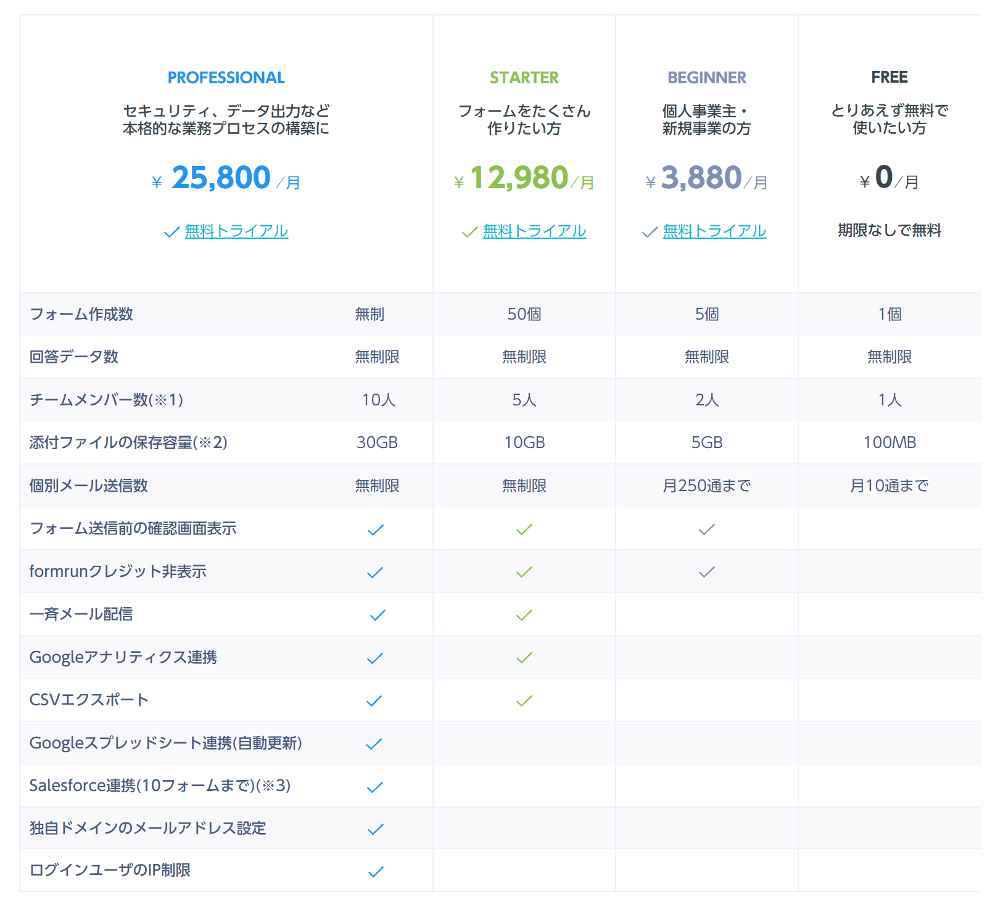Click the 添付ファイルの保存容量 row label

[128, 442]
